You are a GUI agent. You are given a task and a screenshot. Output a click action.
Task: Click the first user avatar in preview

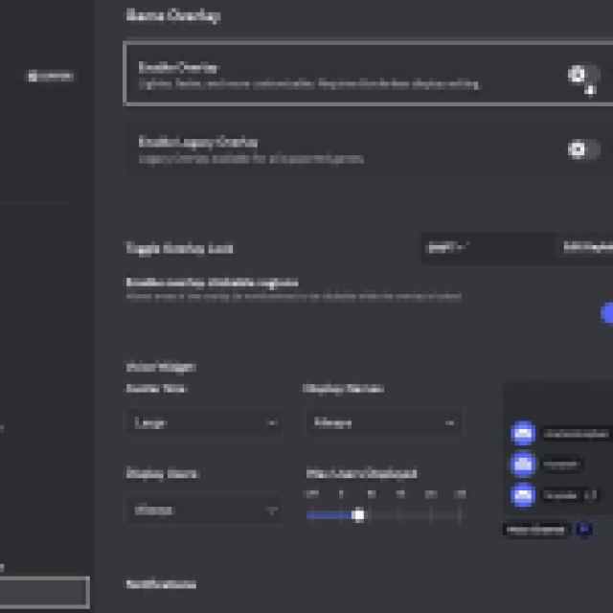click(x=523, y=435)
